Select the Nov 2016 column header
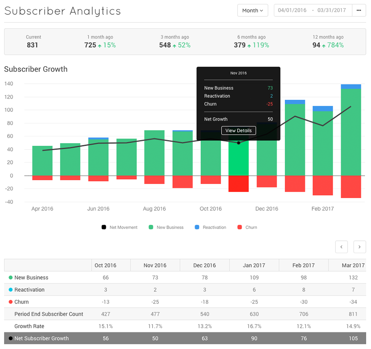Viewport: 371px width, 349px height. click(155, 265)
